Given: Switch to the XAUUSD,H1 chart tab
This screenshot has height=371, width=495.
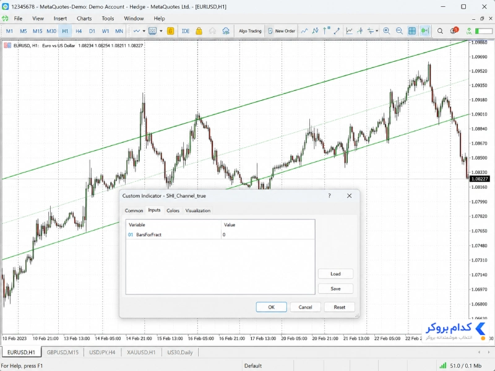Looking at the screenshot, I should click(141, 352).
